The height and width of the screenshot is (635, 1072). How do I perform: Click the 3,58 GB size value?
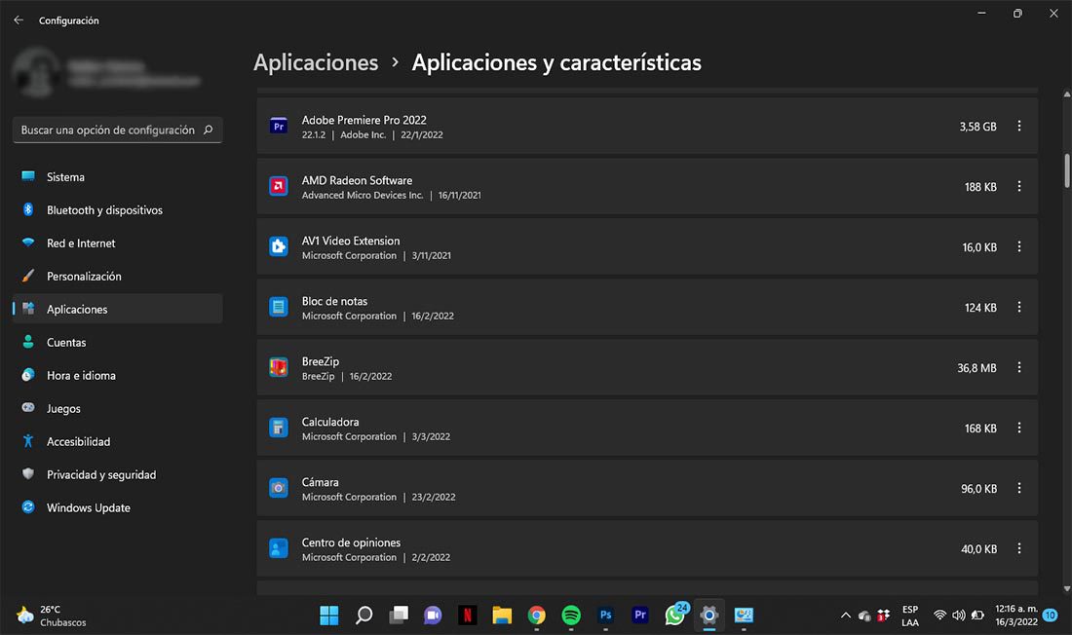(977, 127)
